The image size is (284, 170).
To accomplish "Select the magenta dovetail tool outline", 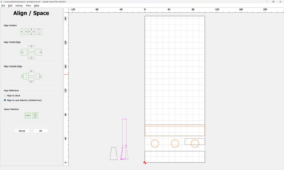I will pos(124,139).
